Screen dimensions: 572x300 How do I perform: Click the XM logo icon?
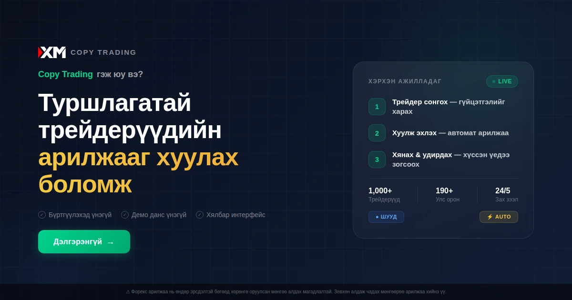pyautogui.click(x=52, y=52)
